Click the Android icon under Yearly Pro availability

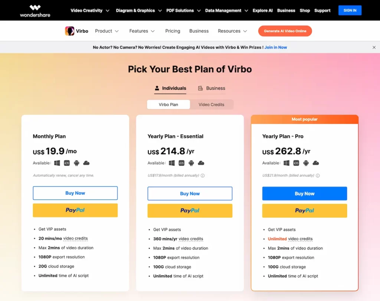point(306,163)
